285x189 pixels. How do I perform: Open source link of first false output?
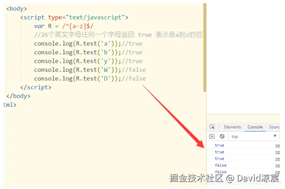(277, 165)
